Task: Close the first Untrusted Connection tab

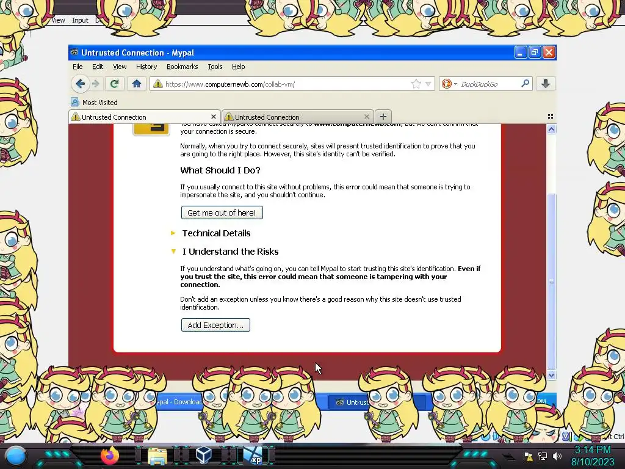Action: 213,117
